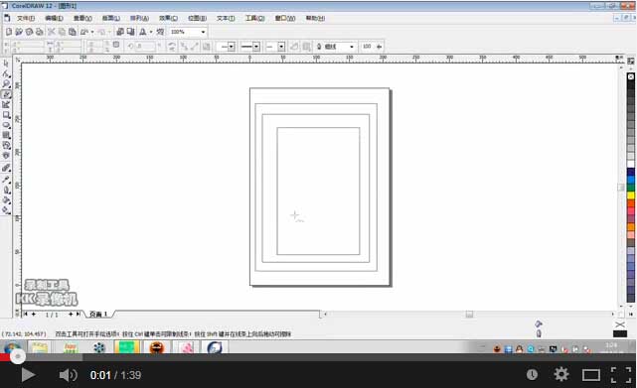Select the Text tool in toolbox
The image size is (637, 388).
(x=6, y=156)
